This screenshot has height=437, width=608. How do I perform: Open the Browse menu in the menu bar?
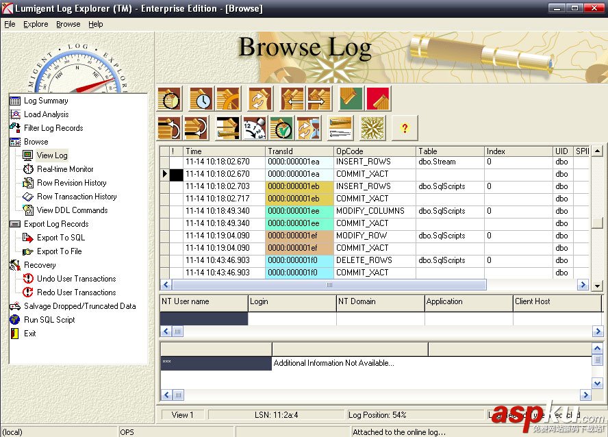(x=68, y=24)
